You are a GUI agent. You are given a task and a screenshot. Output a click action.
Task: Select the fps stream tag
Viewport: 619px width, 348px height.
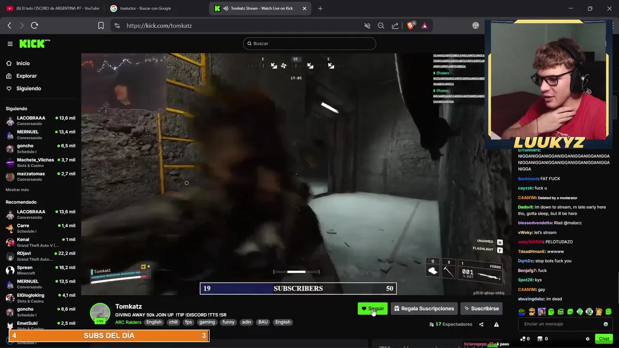188,322
